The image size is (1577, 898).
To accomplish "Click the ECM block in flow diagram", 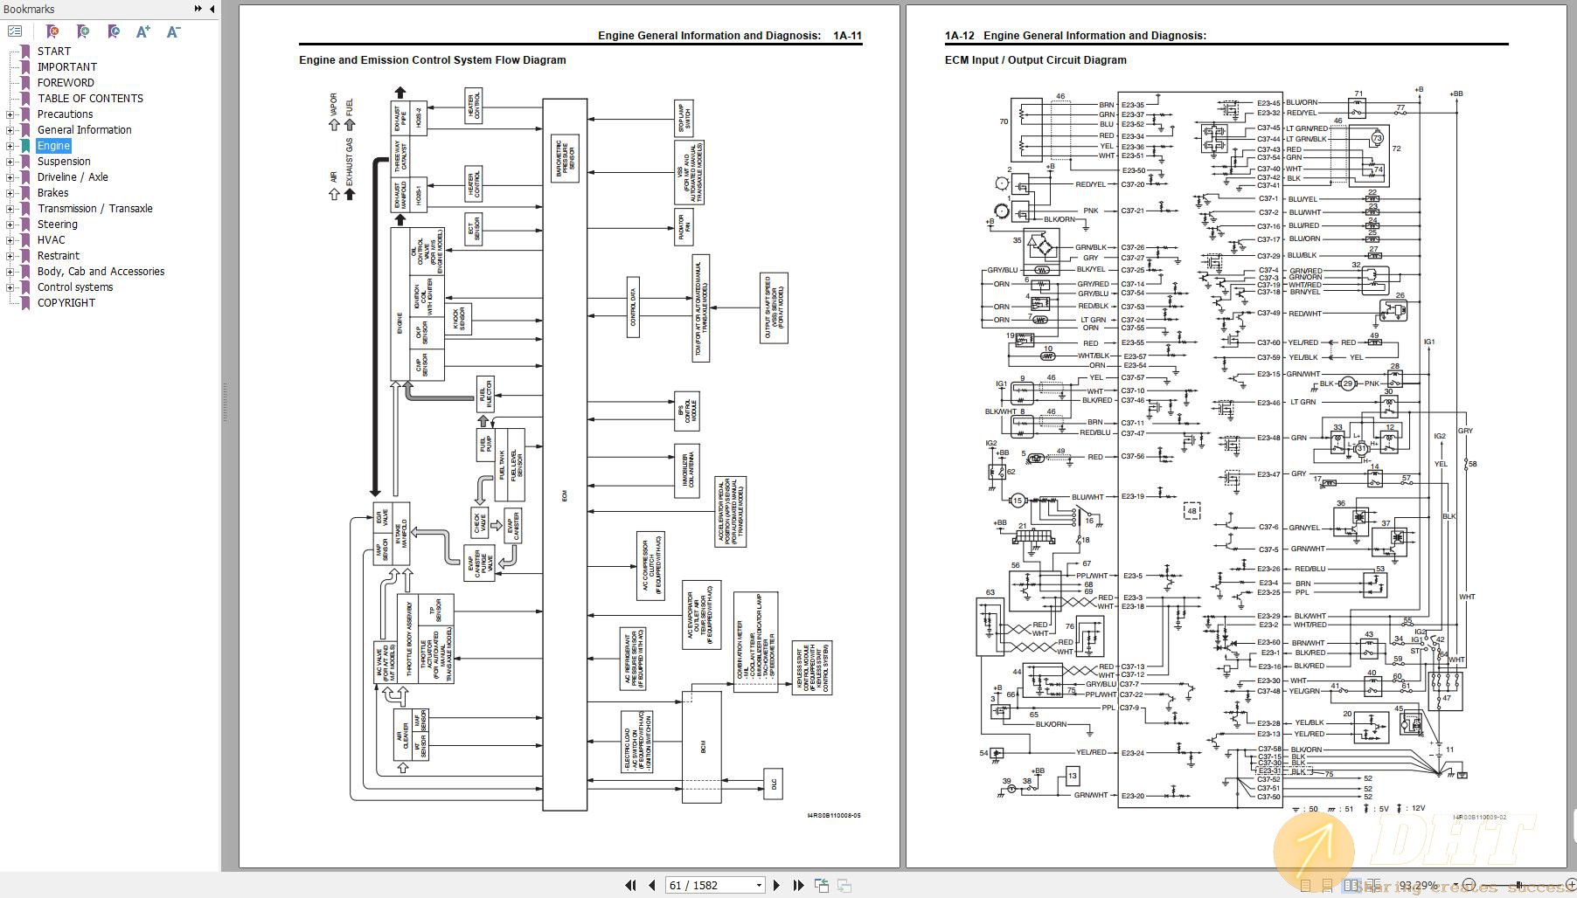I will (x=565, y=454).
